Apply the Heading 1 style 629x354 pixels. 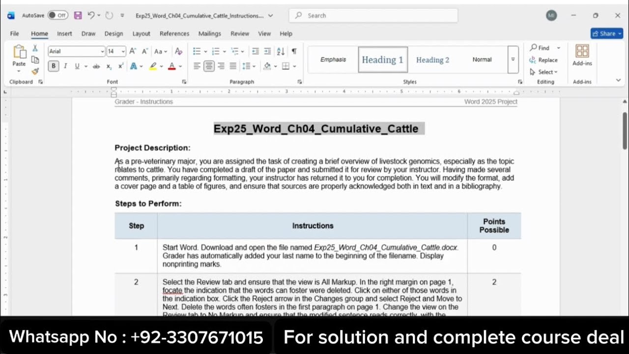383,59
